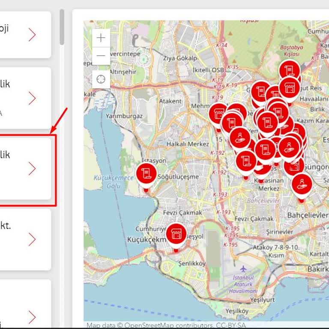Click the 'K-34' road label
329x329 pixels.
point(222,45)
